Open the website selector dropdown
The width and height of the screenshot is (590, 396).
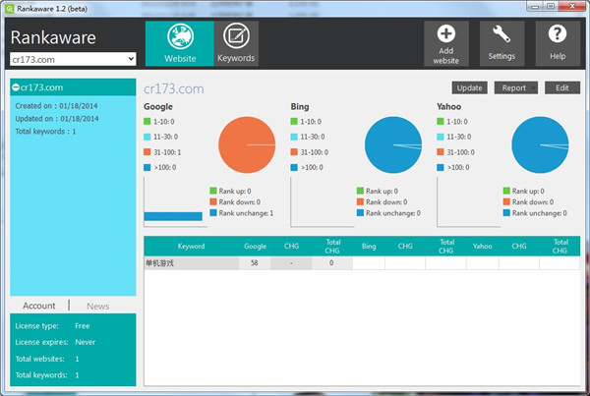pos(73,59)
